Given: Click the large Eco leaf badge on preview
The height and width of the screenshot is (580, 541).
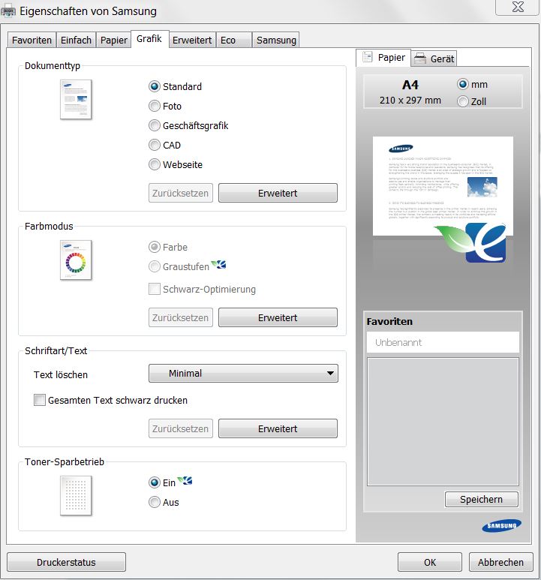Looking at the screenshot, I should (471, 242).
